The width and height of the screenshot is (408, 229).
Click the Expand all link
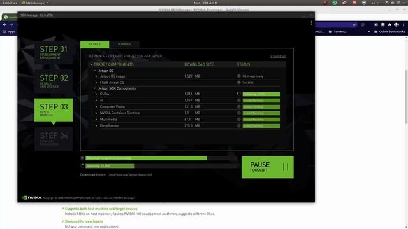(x=278, y=56)
